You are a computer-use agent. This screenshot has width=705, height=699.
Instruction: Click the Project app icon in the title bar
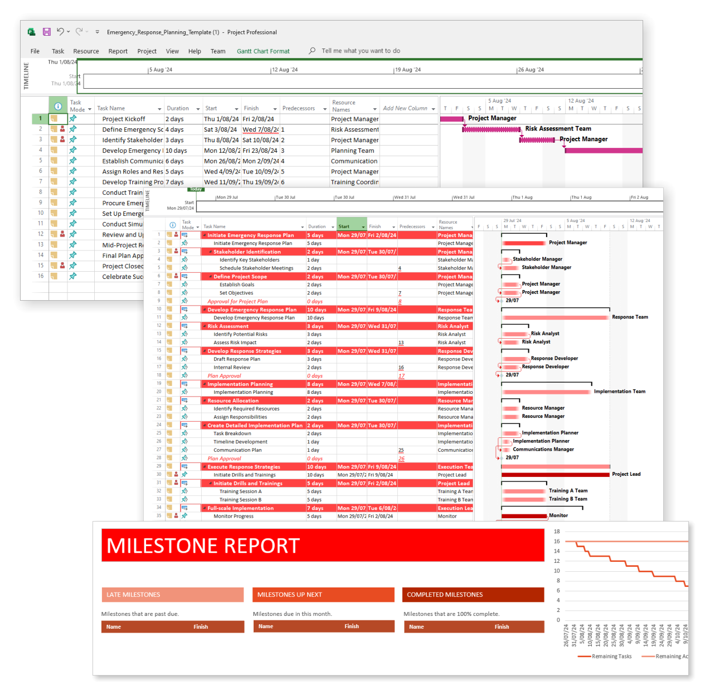[x=32, y=32]
